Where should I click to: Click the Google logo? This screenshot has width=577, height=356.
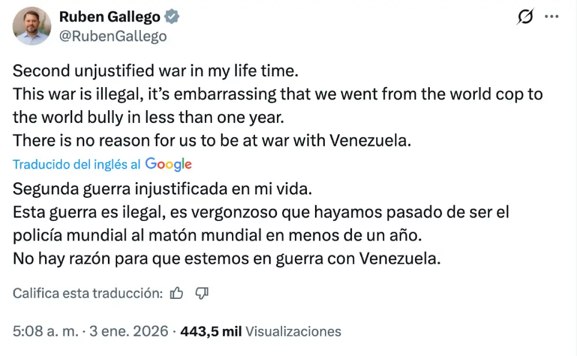[168, 164]
